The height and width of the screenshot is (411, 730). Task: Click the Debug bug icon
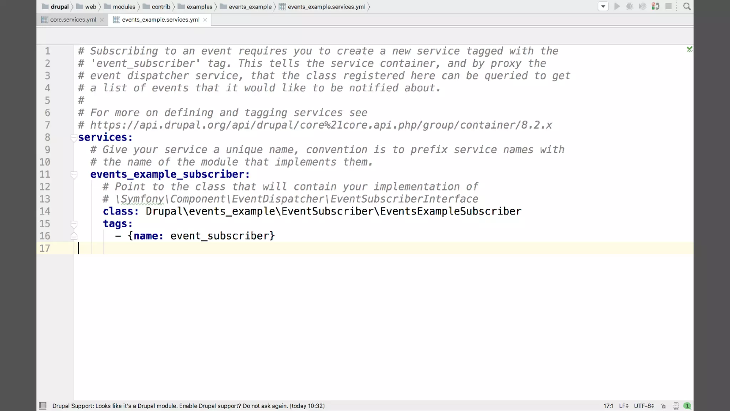[x=629, y=6]
